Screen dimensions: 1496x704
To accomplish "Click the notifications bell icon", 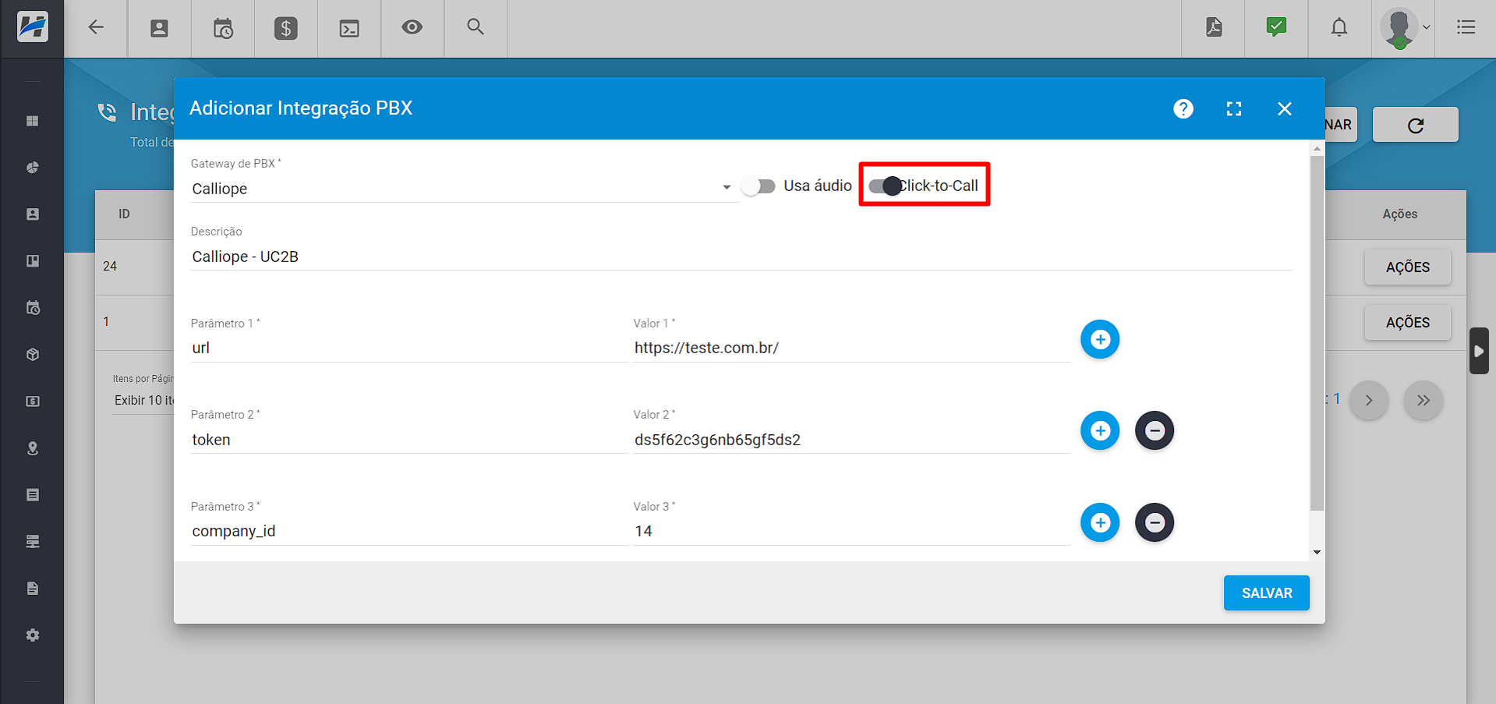I will tap(1339, 27).
